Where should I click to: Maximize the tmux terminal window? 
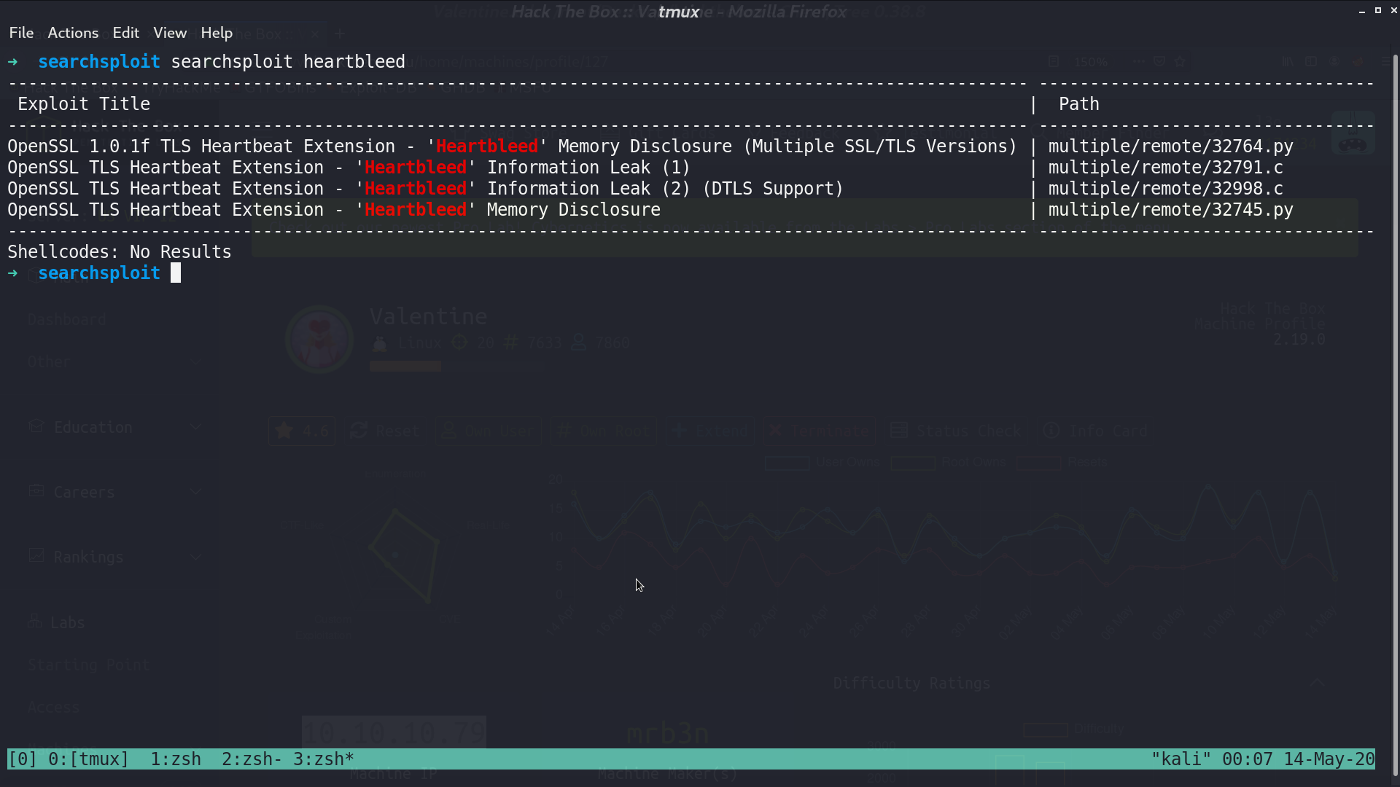coord(1378,10)
